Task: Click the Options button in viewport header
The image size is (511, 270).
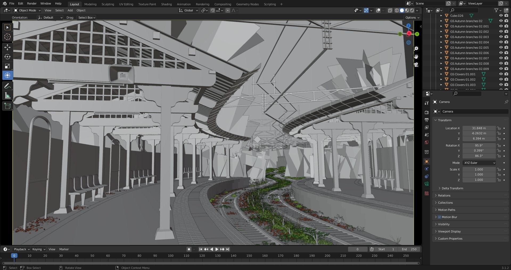Action: point(412,18)
